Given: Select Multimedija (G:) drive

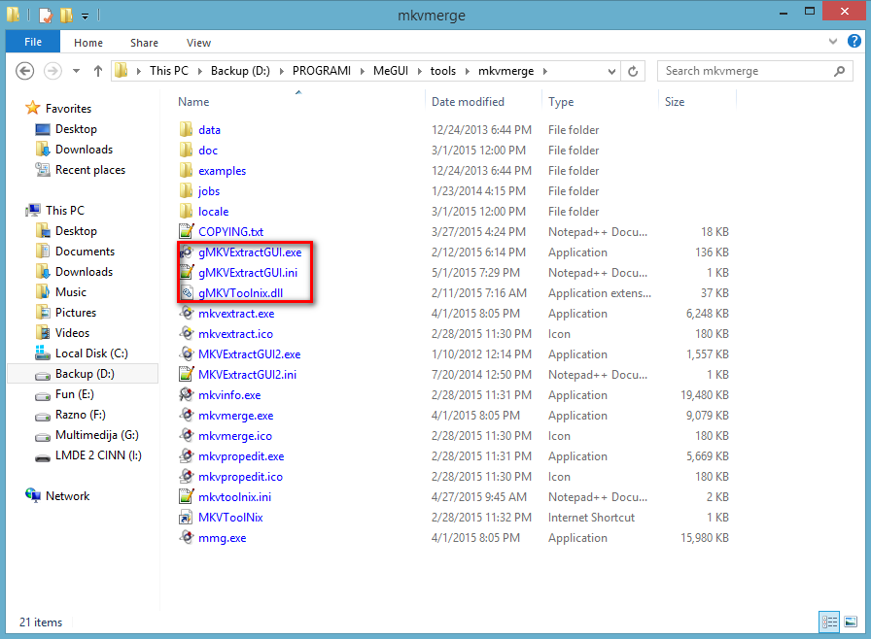Looking at the screenshot, I should click(96, 435).
